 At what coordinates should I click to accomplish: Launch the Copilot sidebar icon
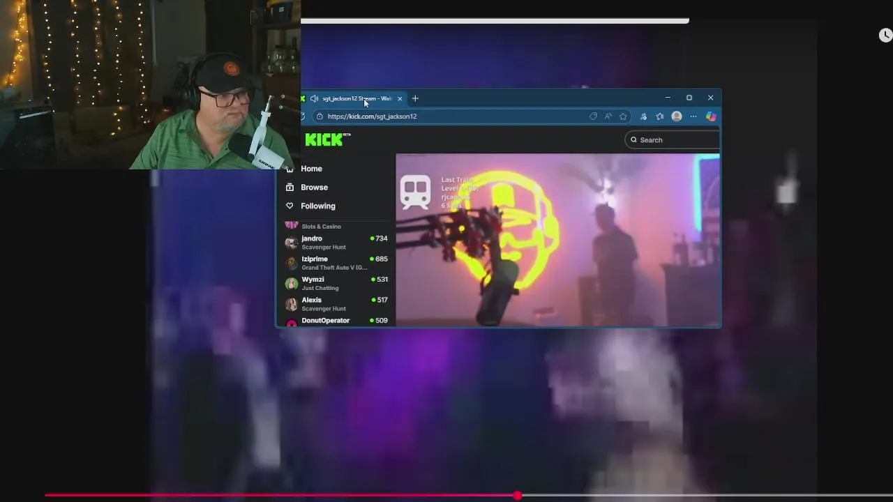pos(711,116)
